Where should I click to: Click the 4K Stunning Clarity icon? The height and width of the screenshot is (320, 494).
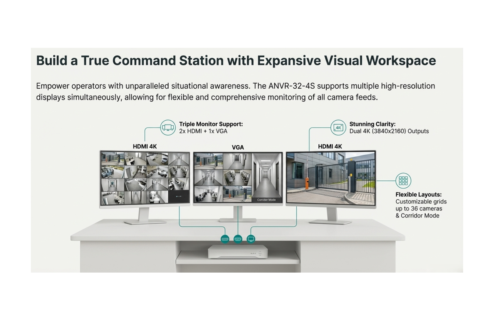338,127
